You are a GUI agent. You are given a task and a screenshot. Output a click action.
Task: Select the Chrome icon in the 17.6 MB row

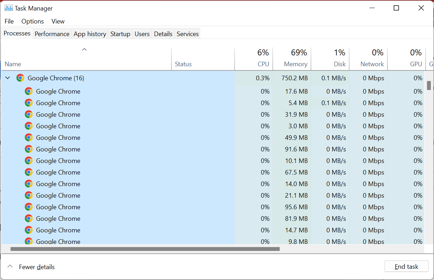(x=29, y=91)
